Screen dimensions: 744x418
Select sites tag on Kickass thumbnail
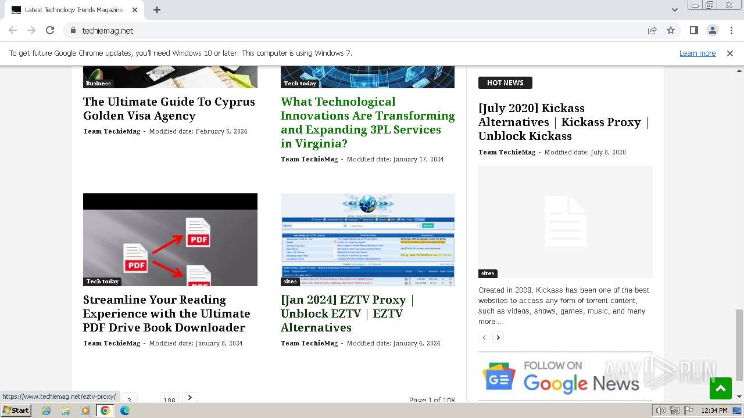(488, 273)
